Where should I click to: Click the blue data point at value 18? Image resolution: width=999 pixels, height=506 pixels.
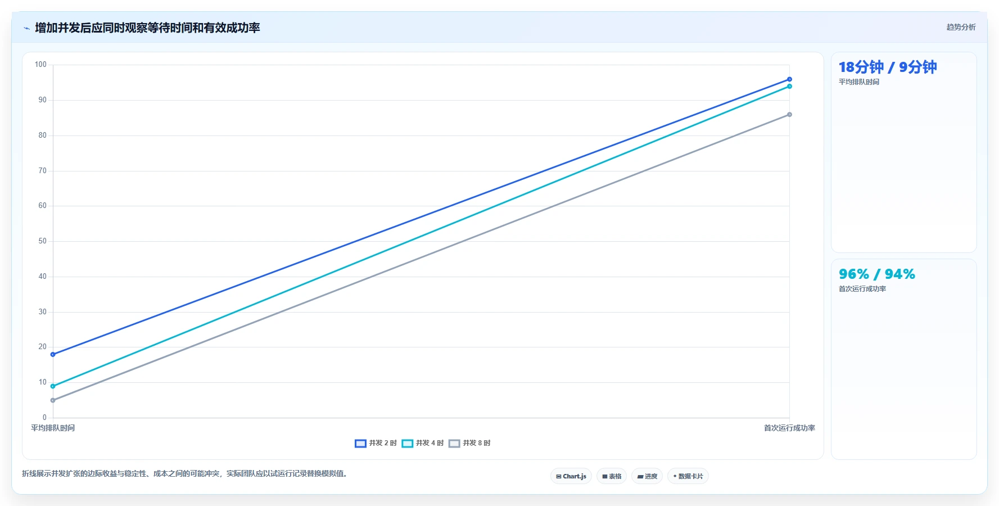click(x=53, y=354)
